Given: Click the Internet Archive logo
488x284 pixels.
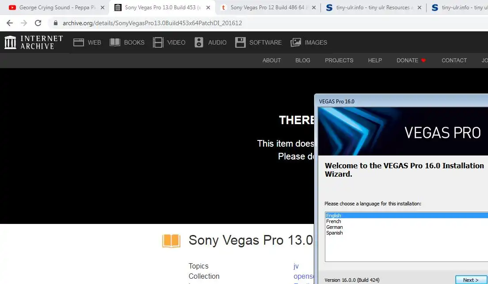Looking at the screenshot, I should [x=34, y=42].
